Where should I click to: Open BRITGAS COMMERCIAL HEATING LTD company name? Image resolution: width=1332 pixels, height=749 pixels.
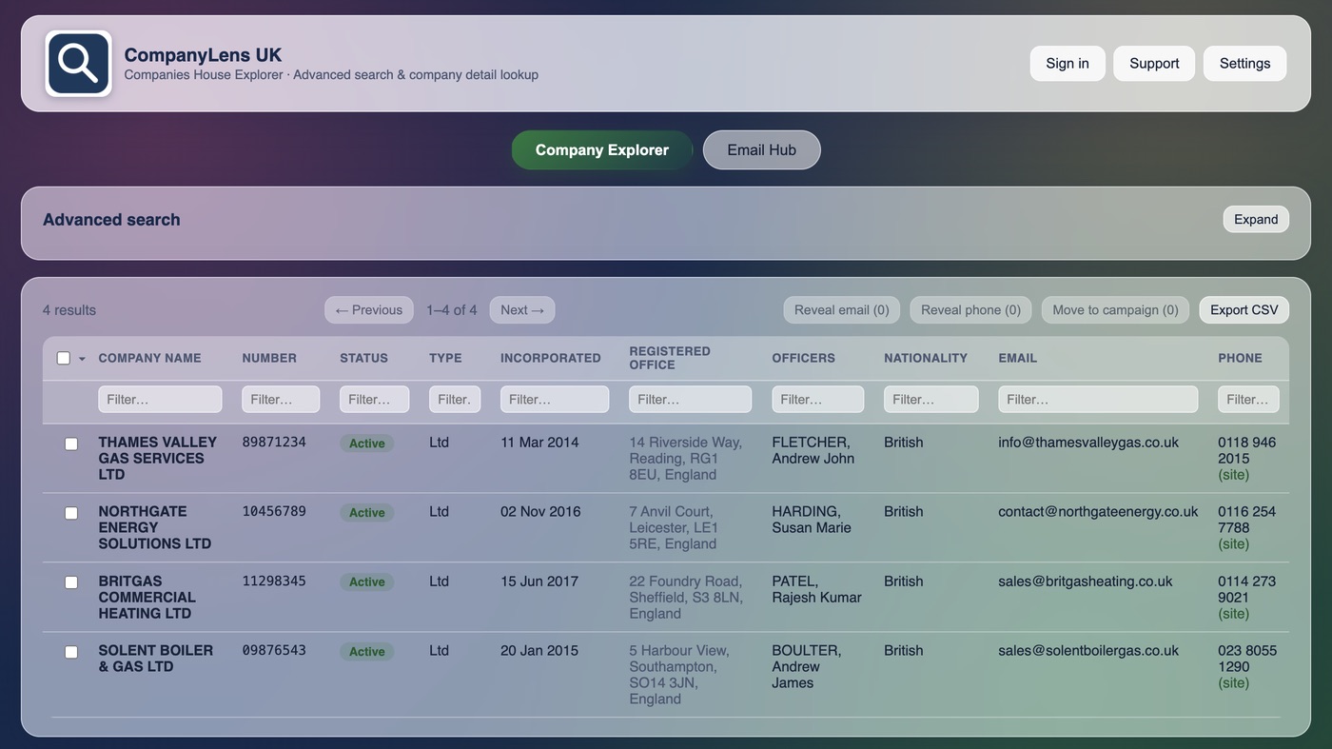147,598
